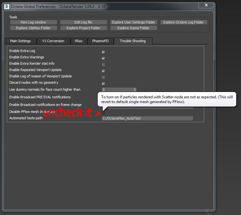Click the 3ds Max app icon in title bar

7,7
